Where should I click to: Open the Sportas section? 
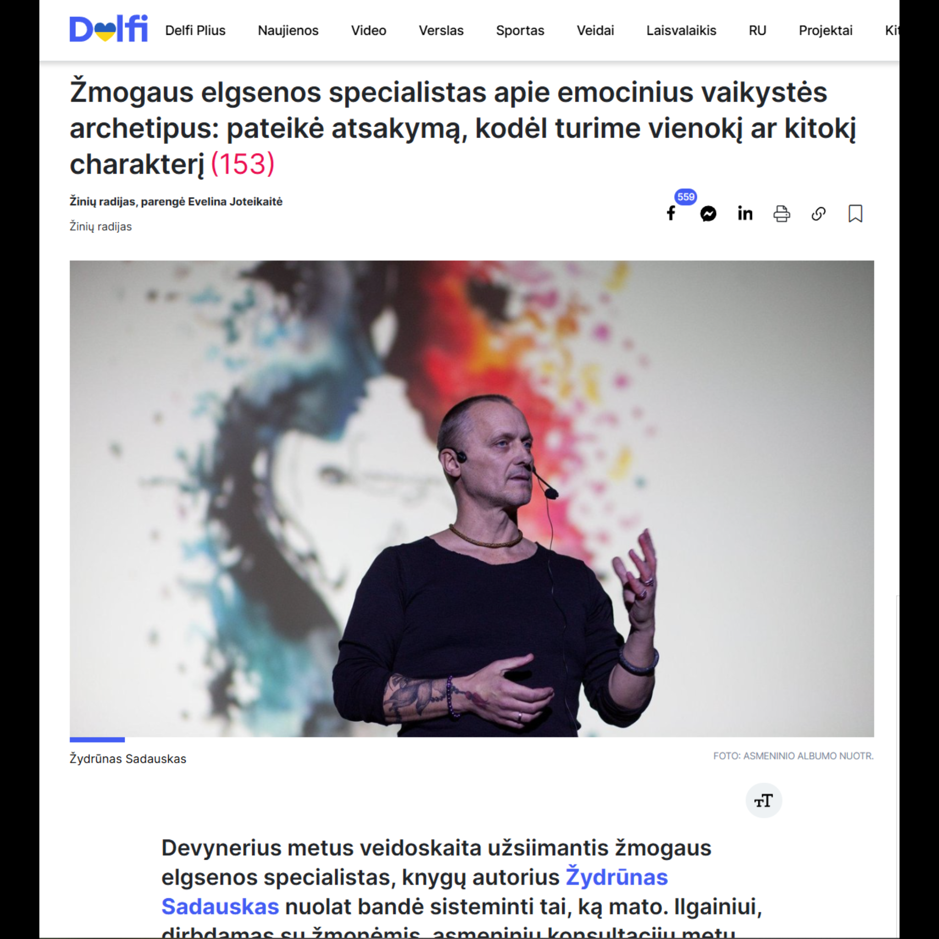(520, 31)
